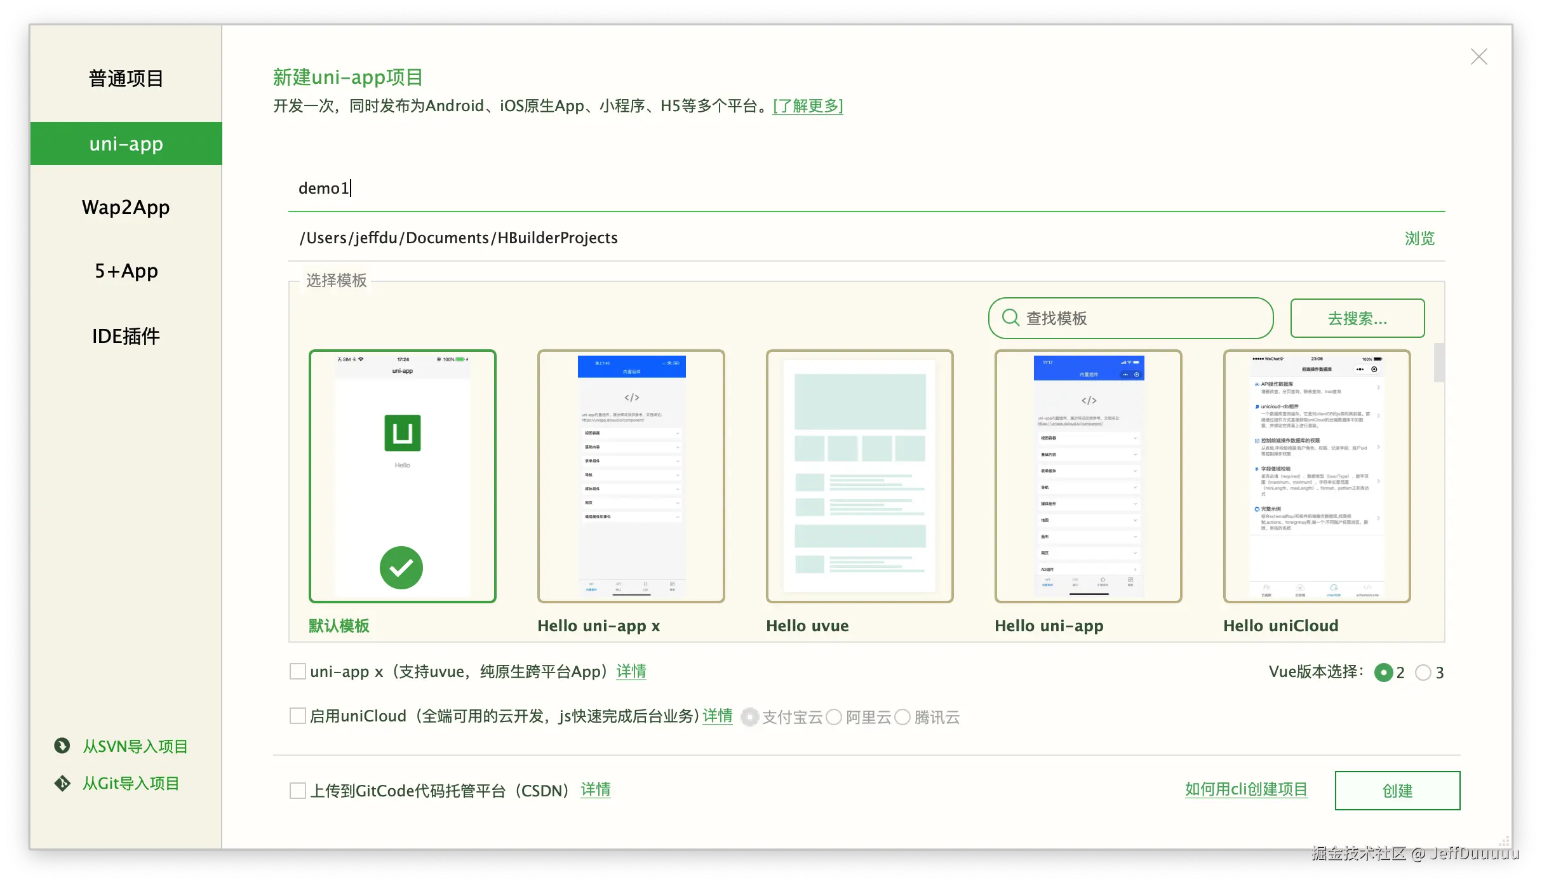Check 上传到GitCode代码托管平台 option

tap(298, 790)
